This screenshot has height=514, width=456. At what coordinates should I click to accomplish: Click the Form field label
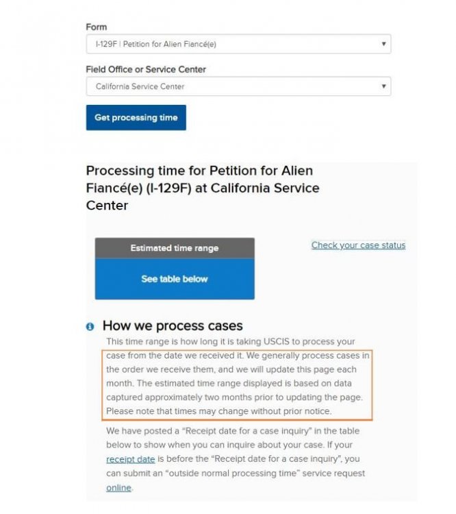(x=97, y=27)
